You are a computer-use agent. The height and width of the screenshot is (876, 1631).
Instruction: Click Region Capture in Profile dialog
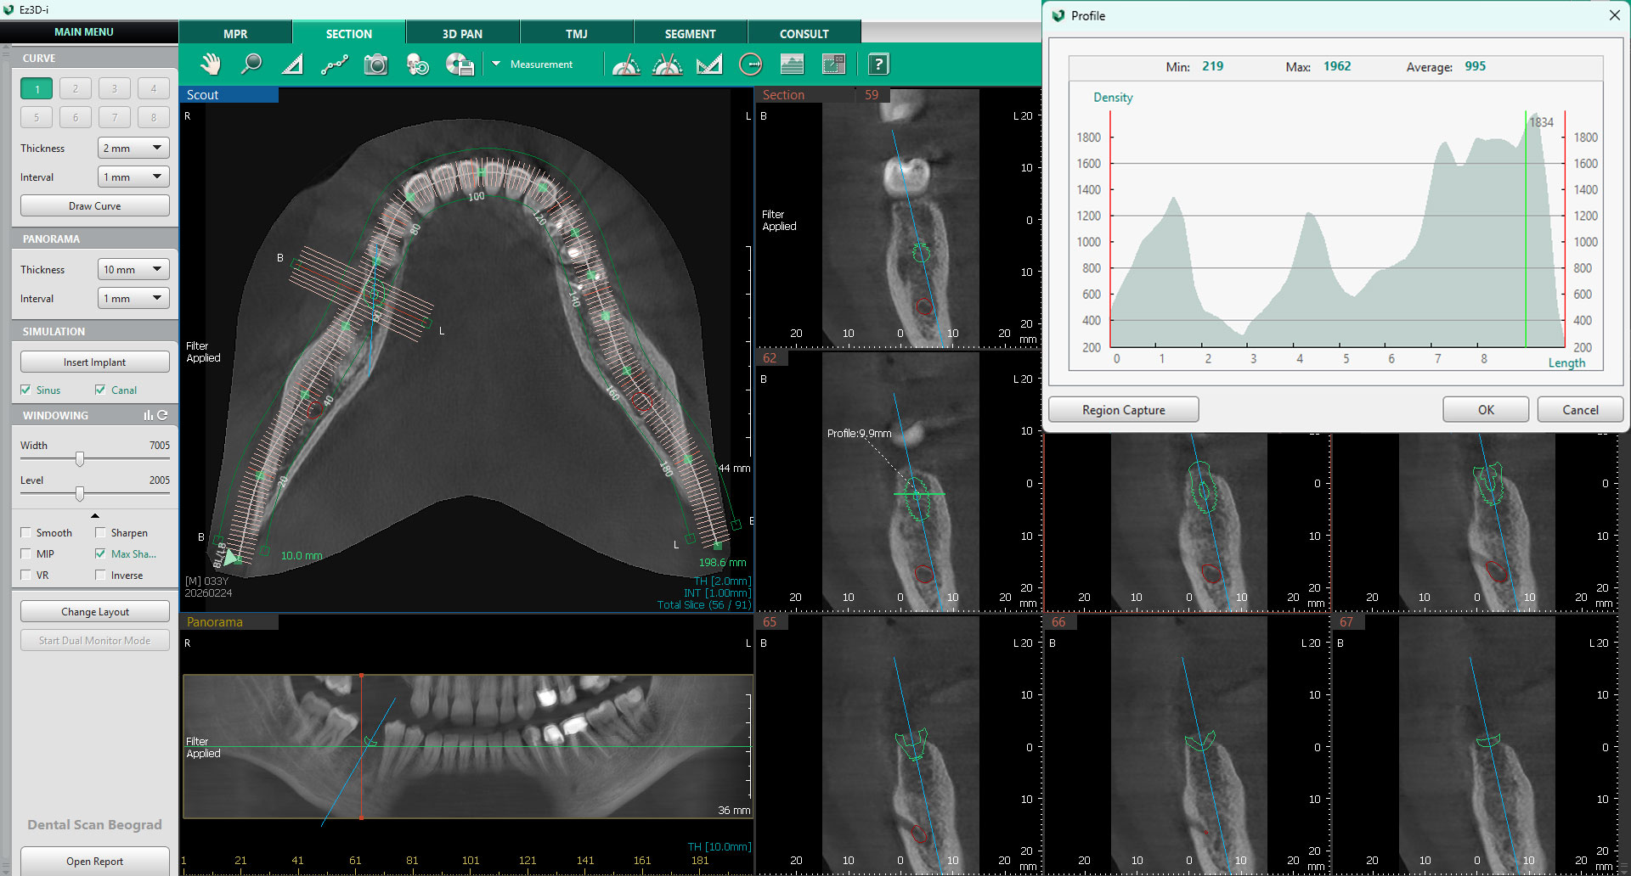click(1124, 409)
